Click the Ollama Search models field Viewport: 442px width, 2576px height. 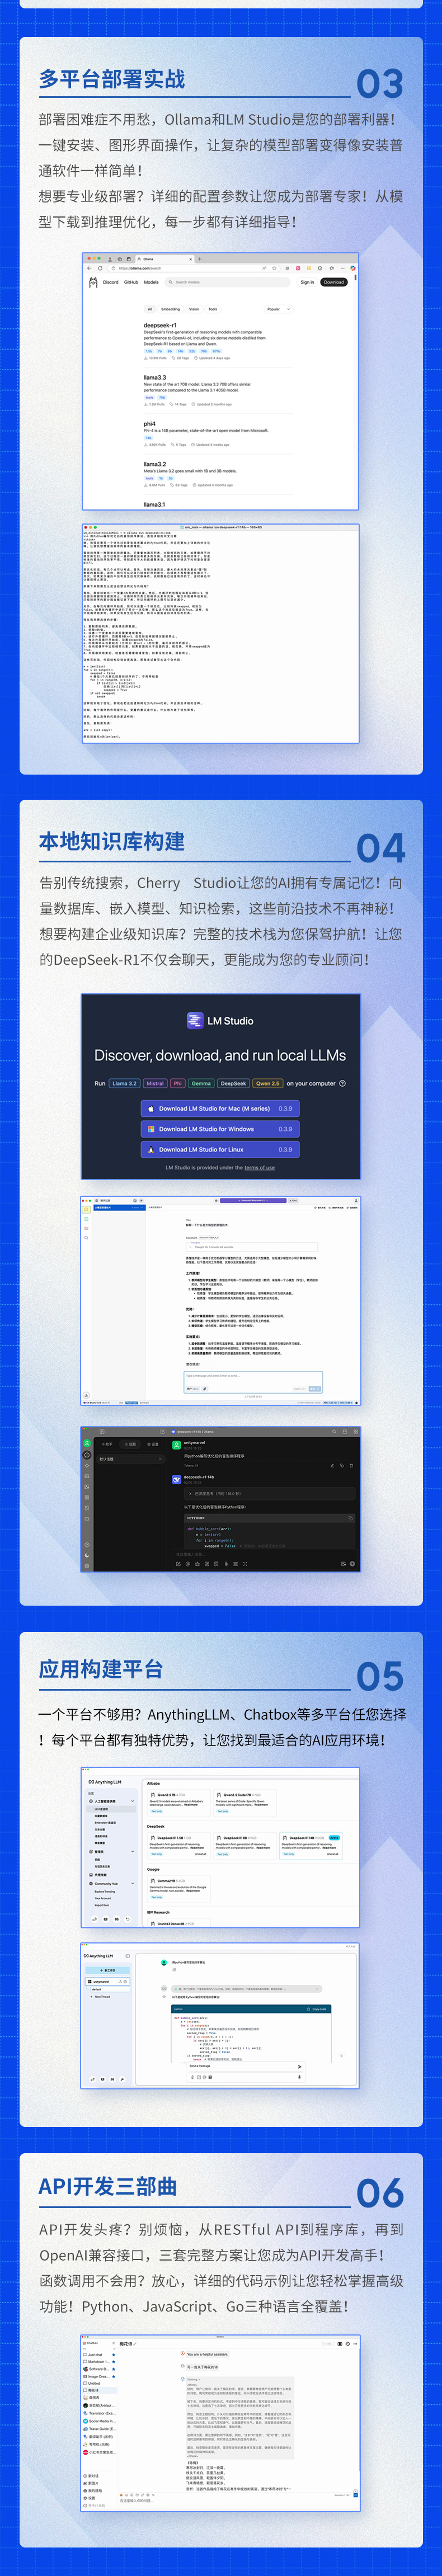229,282
